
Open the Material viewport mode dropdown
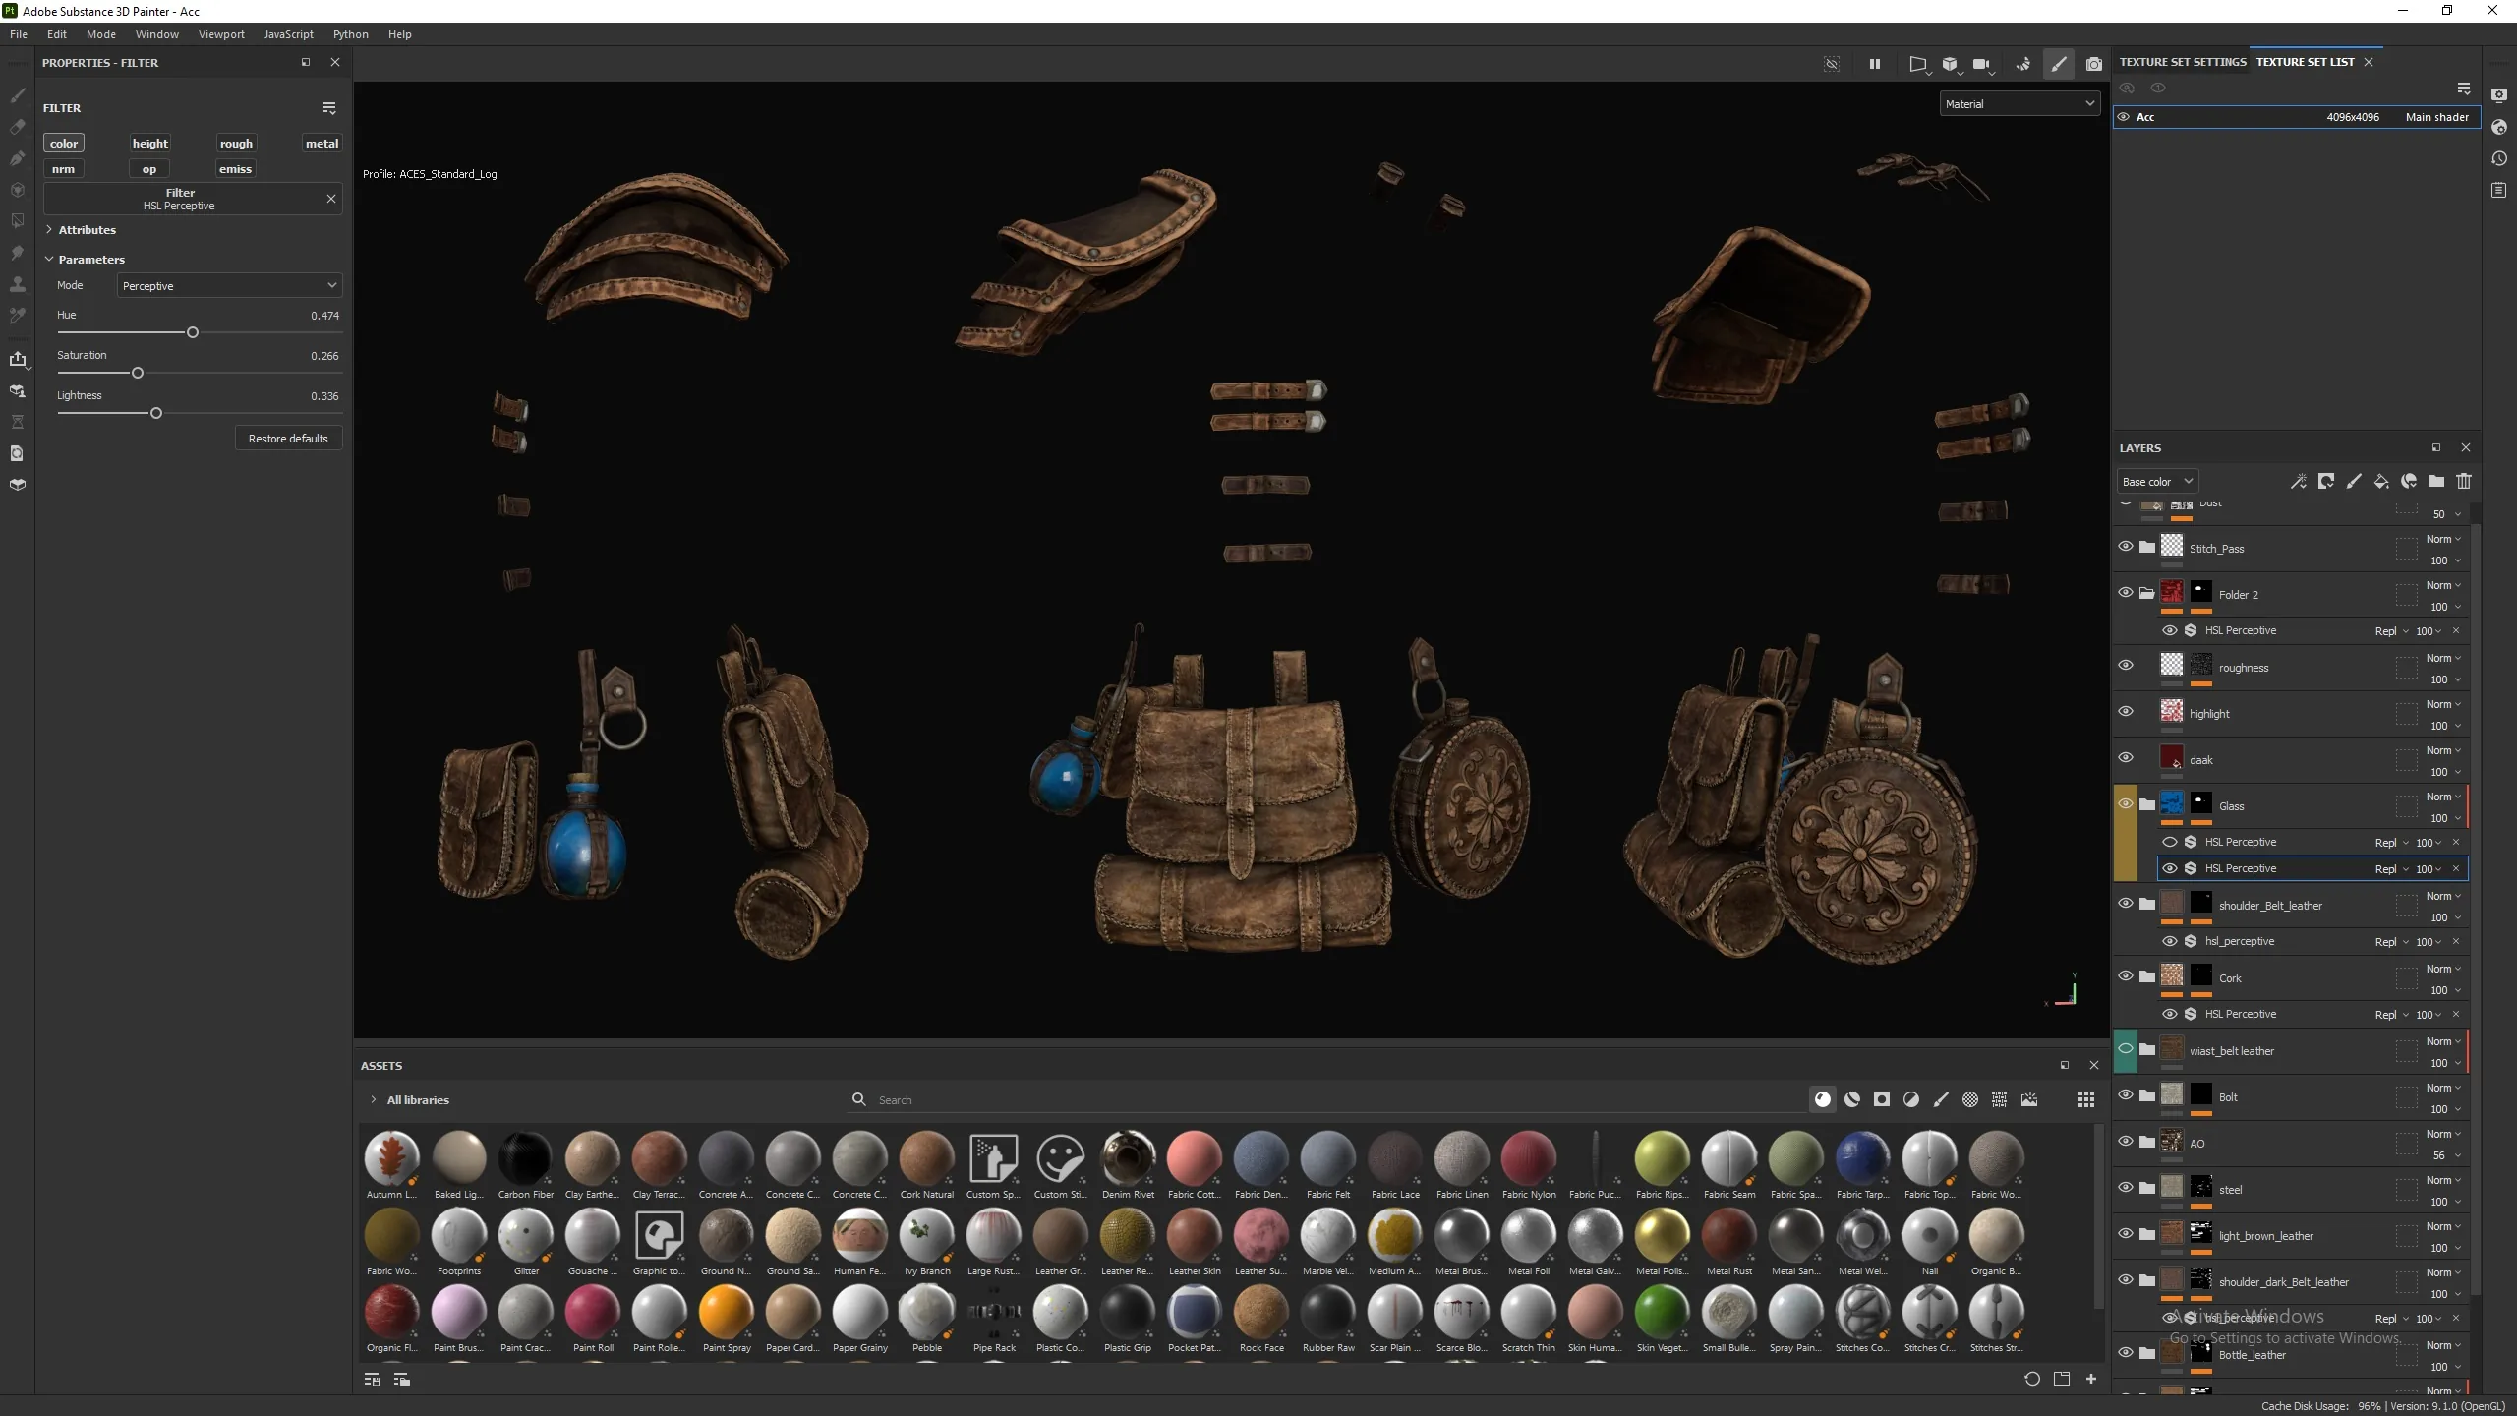(2019, 104)
